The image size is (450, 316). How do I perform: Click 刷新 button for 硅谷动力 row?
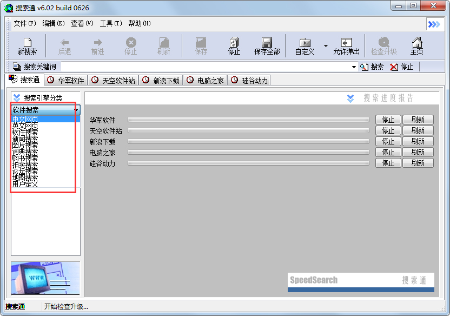418,163
